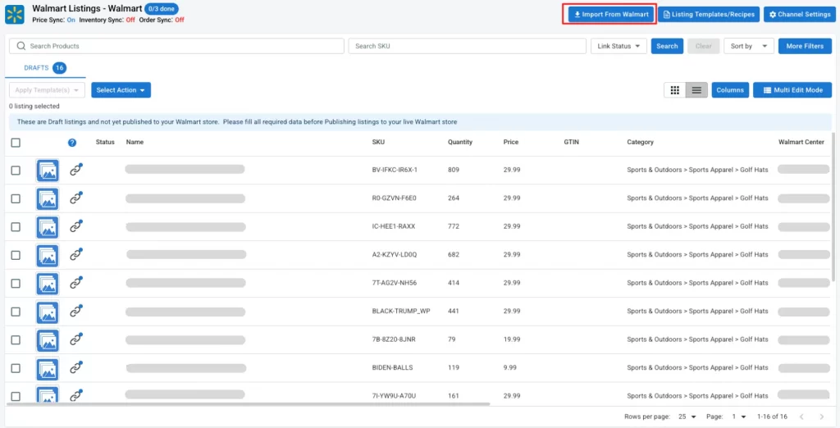Click the More Filters button
Image resolution: width=840 pixels, height=428 pixels.
point(805,46)
